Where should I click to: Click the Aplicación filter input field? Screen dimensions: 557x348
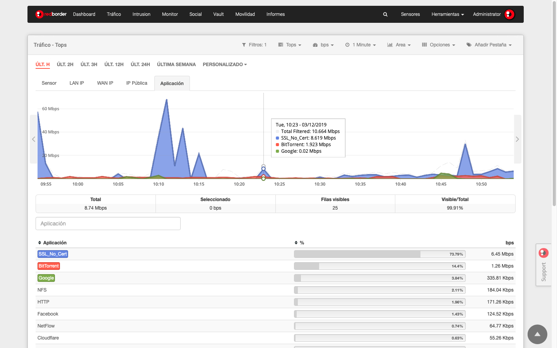pyautogui.click(x=108, y=223)
